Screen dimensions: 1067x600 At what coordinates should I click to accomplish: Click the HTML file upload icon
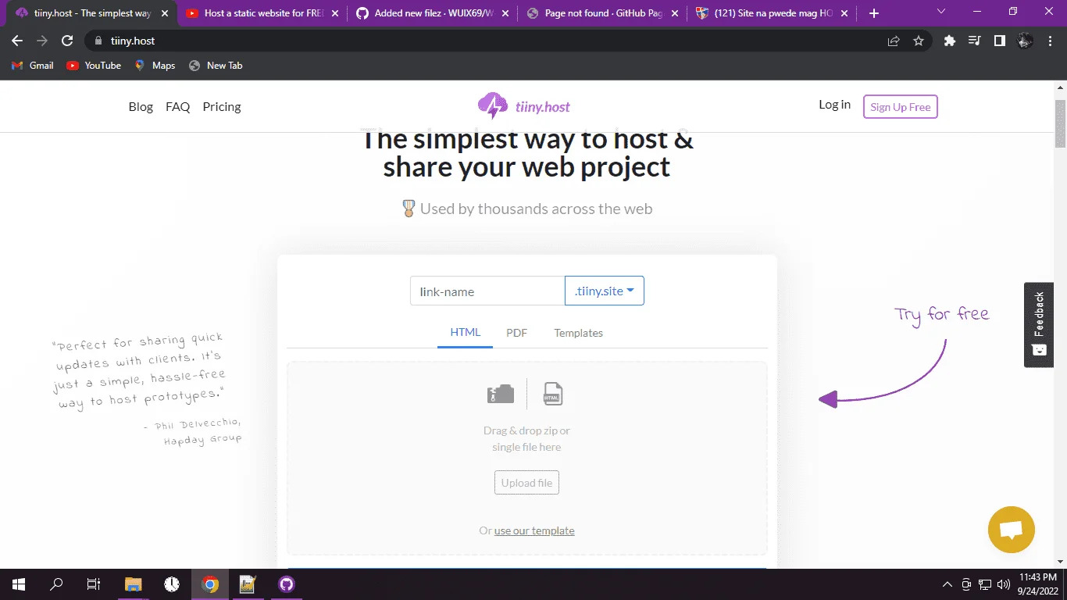tap(553, 394)
